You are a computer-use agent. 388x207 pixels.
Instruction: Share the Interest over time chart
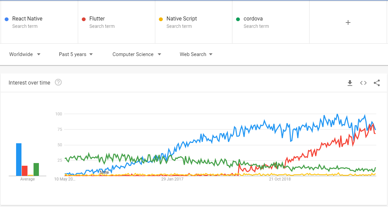coord(377,83)
